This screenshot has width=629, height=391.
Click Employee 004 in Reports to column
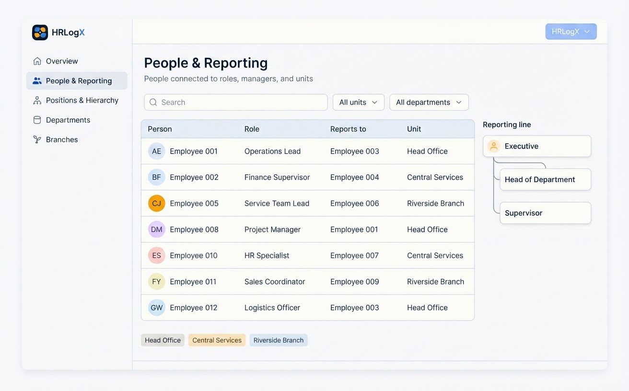(355, 177)
